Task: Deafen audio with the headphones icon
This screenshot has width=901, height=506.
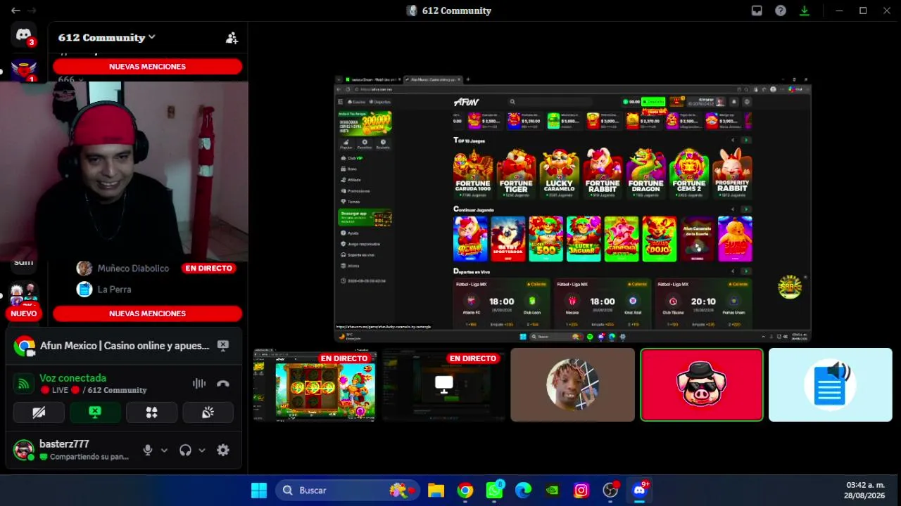Action: pyautogui.click(x=185, y=450)
